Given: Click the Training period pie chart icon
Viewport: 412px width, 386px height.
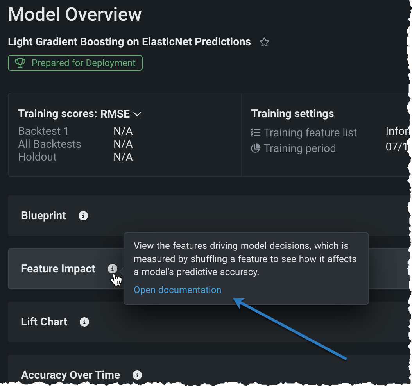Looking at the screenshot, I should coord(256,148).
